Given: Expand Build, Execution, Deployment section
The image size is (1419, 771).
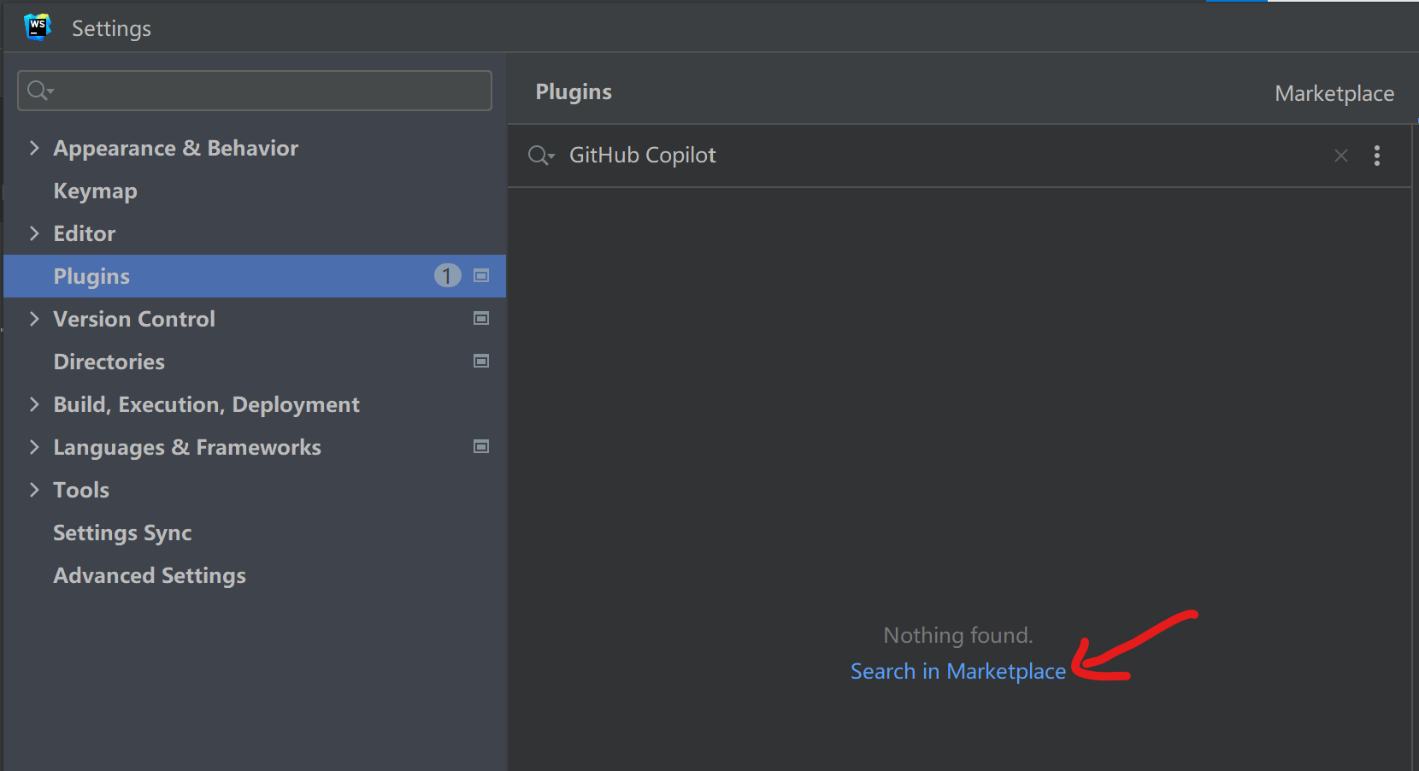Looking at the screenshot, I should coord(34,404).
